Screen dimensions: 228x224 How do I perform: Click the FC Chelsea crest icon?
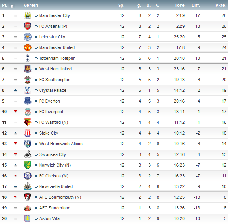tap(28, 176)
